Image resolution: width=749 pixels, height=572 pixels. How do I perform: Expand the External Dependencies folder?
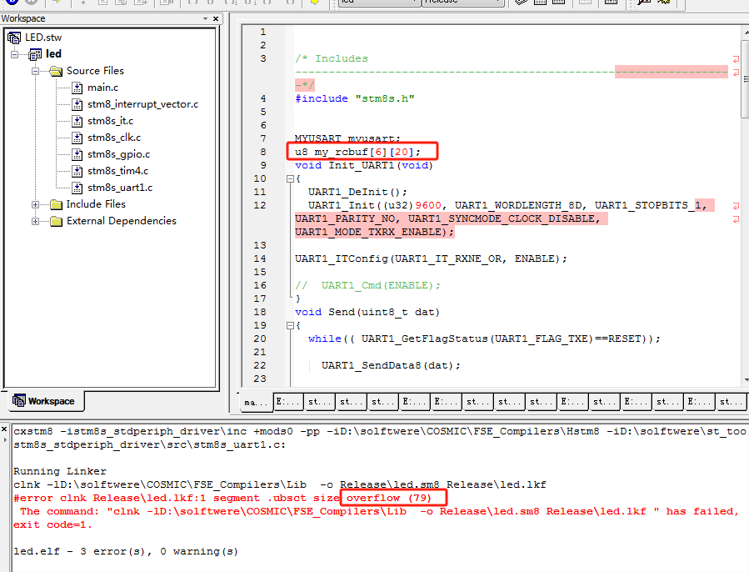(35, 222)
